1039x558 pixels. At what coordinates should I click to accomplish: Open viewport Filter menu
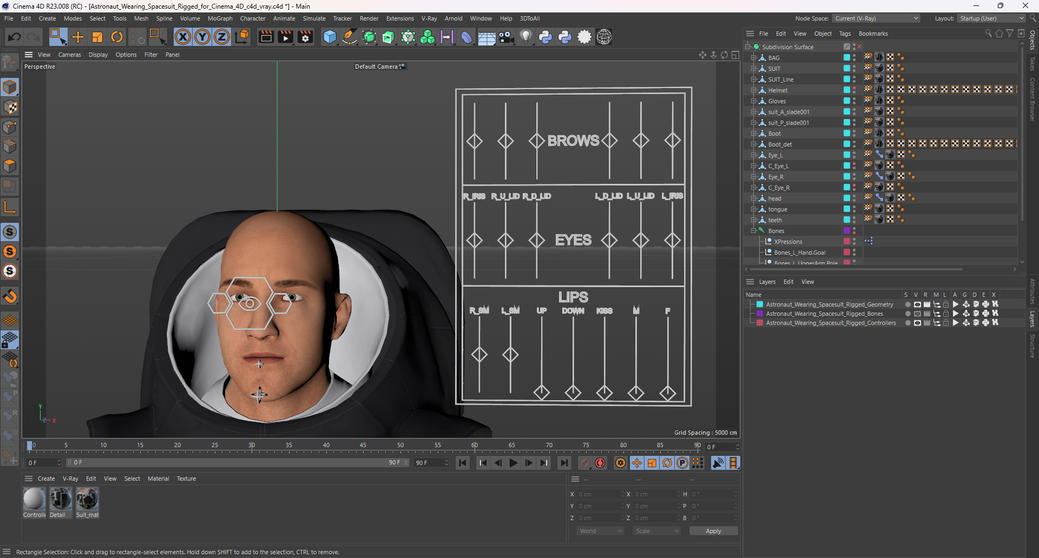coord(151,55)
